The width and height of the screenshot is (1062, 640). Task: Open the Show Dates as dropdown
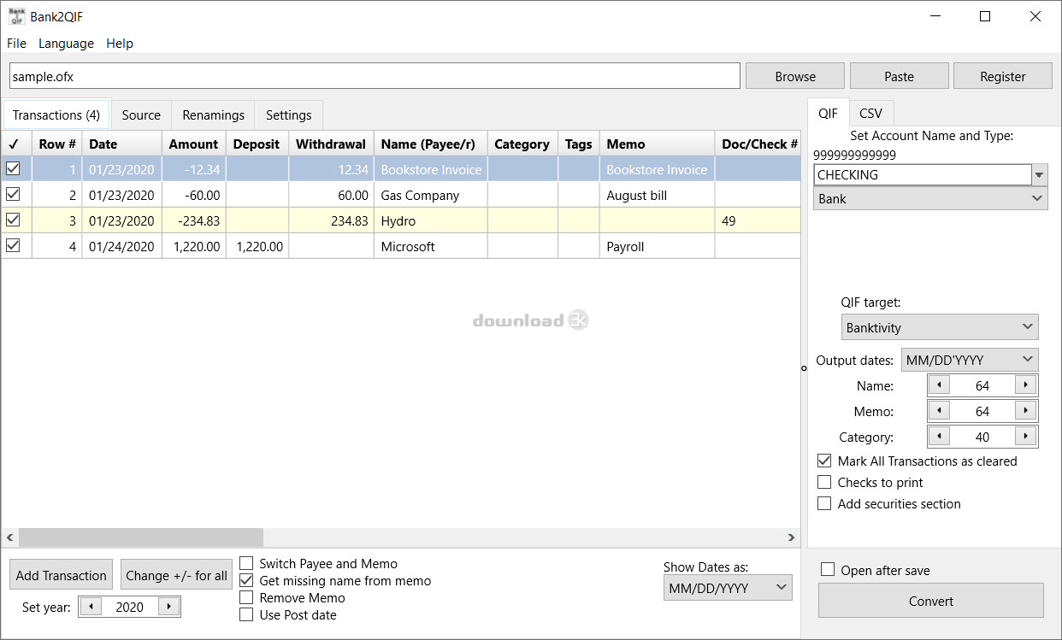coord(728,588)
